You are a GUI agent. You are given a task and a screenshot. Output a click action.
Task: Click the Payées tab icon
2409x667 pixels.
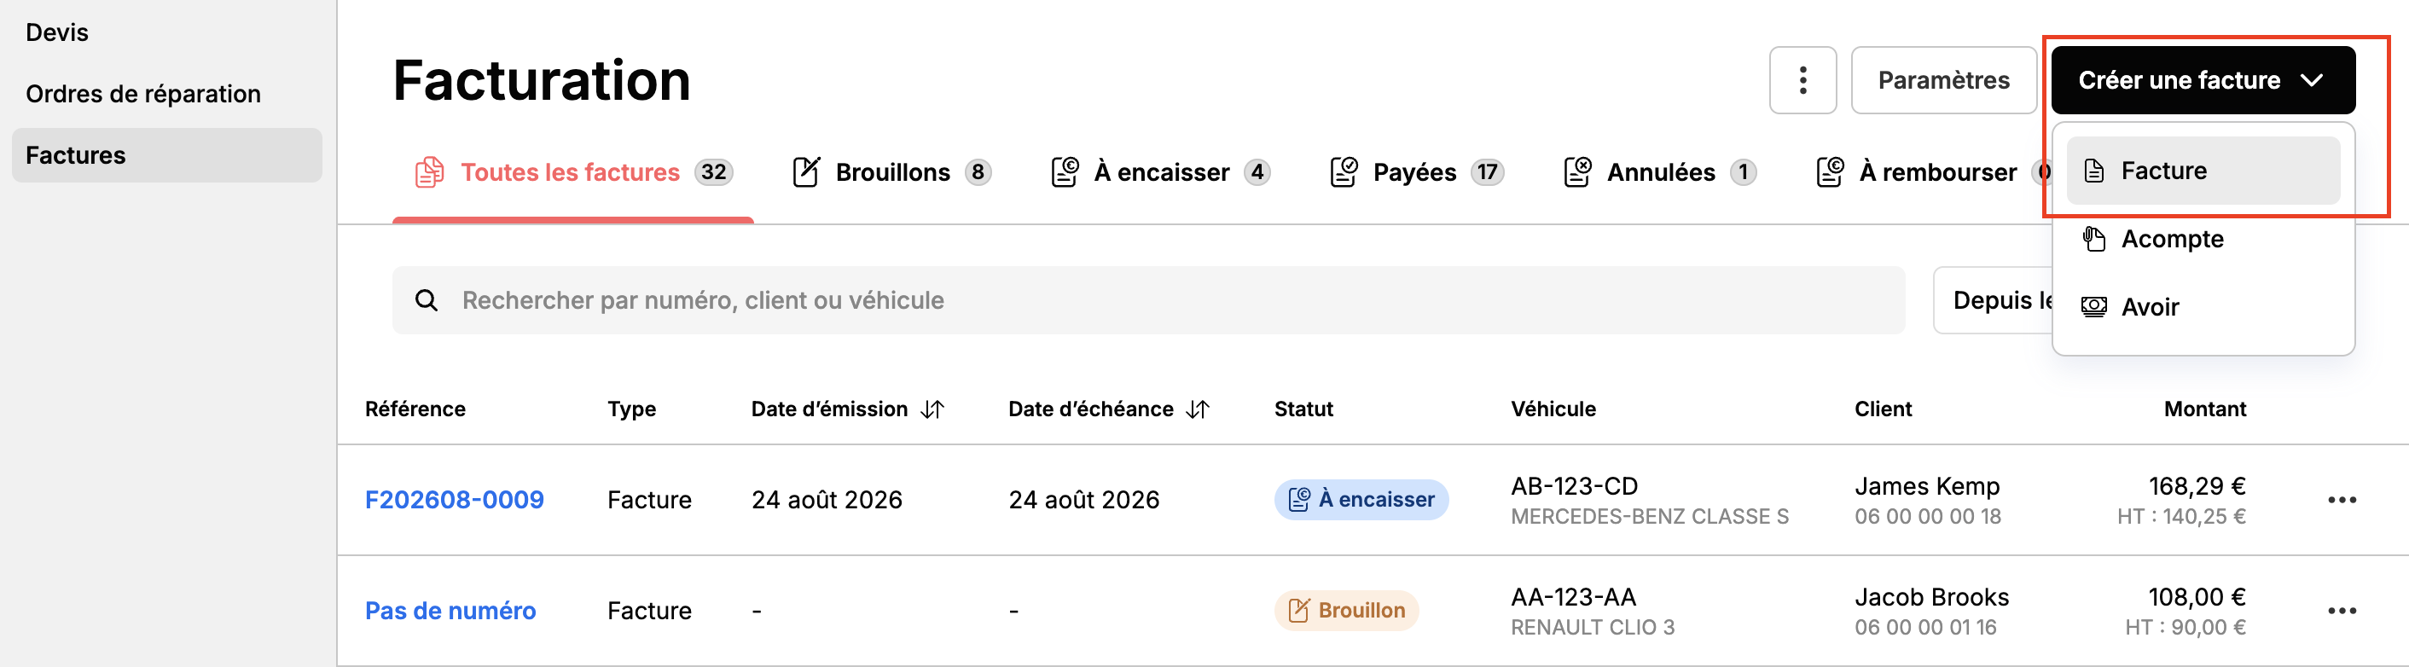1344,172
